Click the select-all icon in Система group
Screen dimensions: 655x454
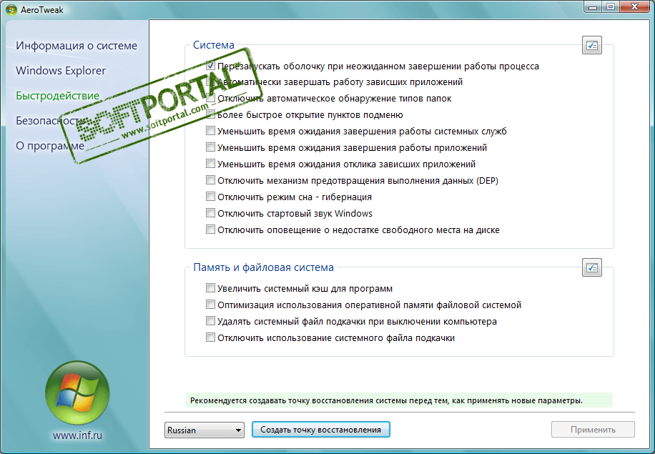pos(591,45)
